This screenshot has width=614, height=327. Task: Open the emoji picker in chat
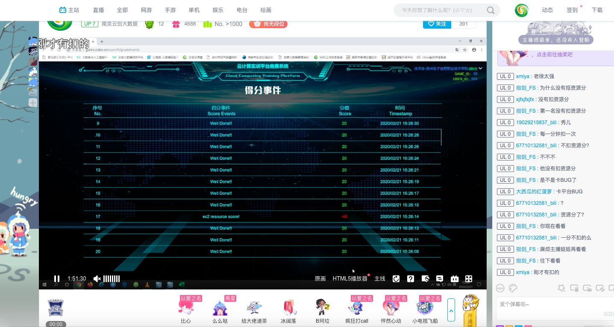click(x=500, y=288)
